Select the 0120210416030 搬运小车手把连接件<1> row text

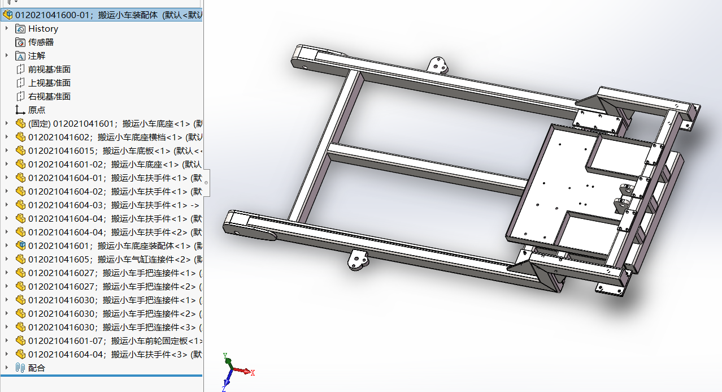(x=115, y=300)
